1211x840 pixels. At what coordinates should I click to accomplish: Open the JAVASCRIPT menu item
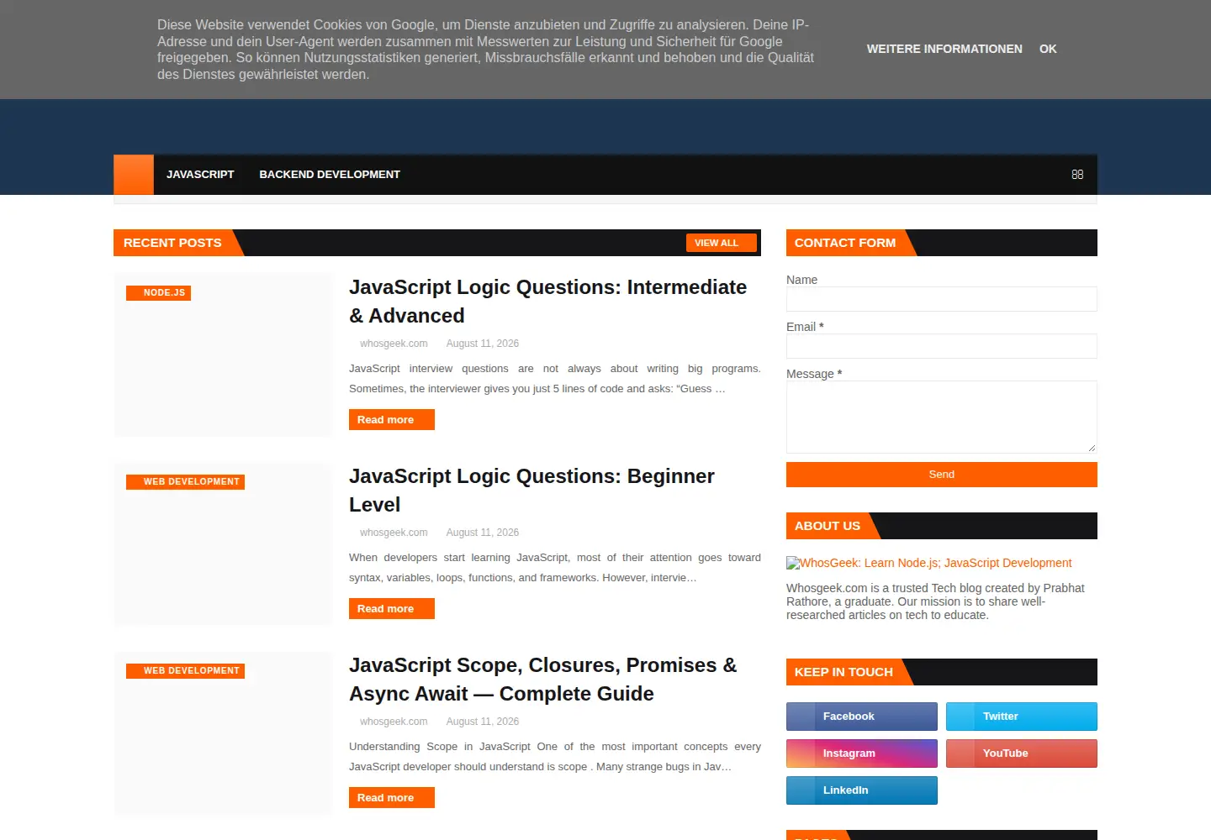[200, 175]
